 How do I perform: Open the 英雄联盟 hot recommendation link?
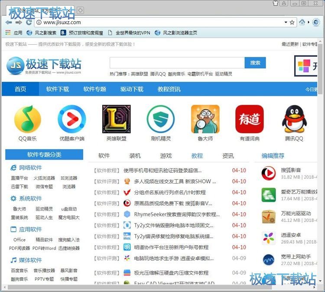(x=140, y=74)
